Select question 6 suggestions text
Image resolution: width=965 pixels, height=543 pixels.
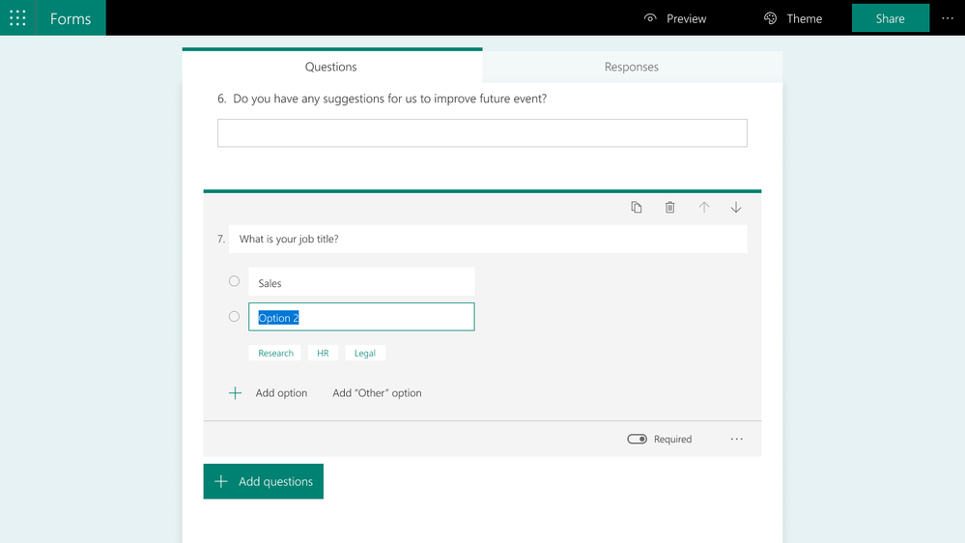tap(389, 99)
